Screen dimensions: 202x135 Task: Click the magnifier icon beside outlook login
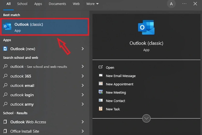5,95
